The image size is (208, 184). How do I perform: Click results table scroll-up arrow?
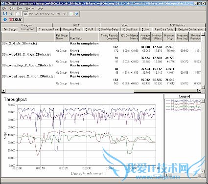click(x=203, y=34)
